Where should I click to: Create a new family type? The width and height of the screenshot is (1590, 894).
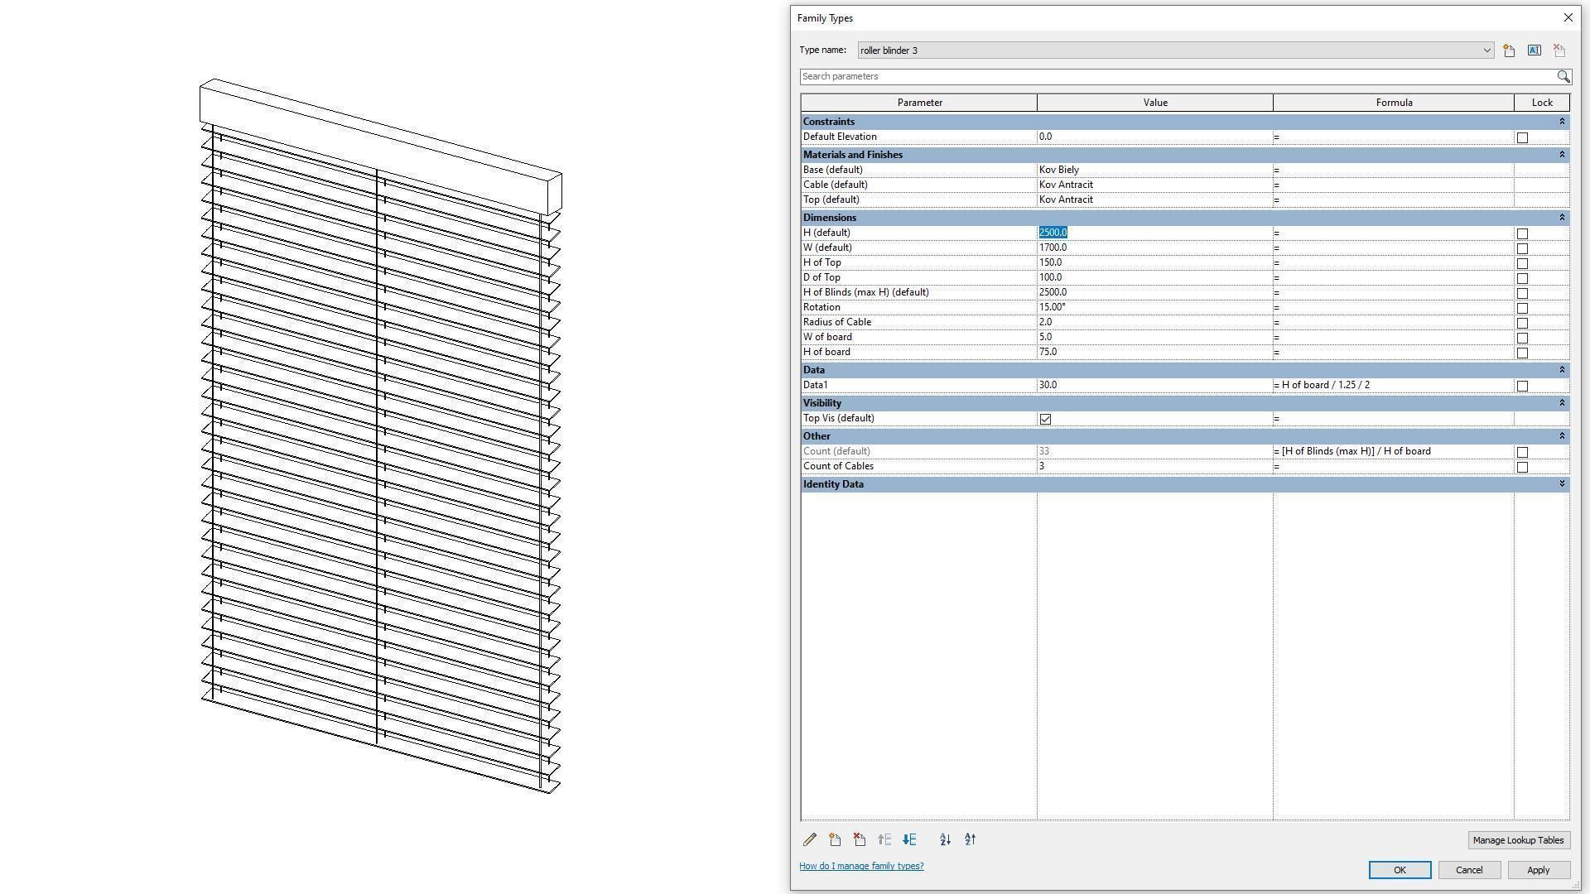1507,50
